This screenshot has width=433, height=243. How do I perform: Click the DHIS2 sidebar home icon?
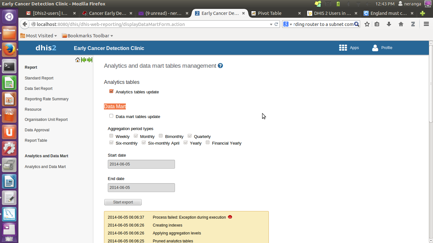(x=78, y=60)
